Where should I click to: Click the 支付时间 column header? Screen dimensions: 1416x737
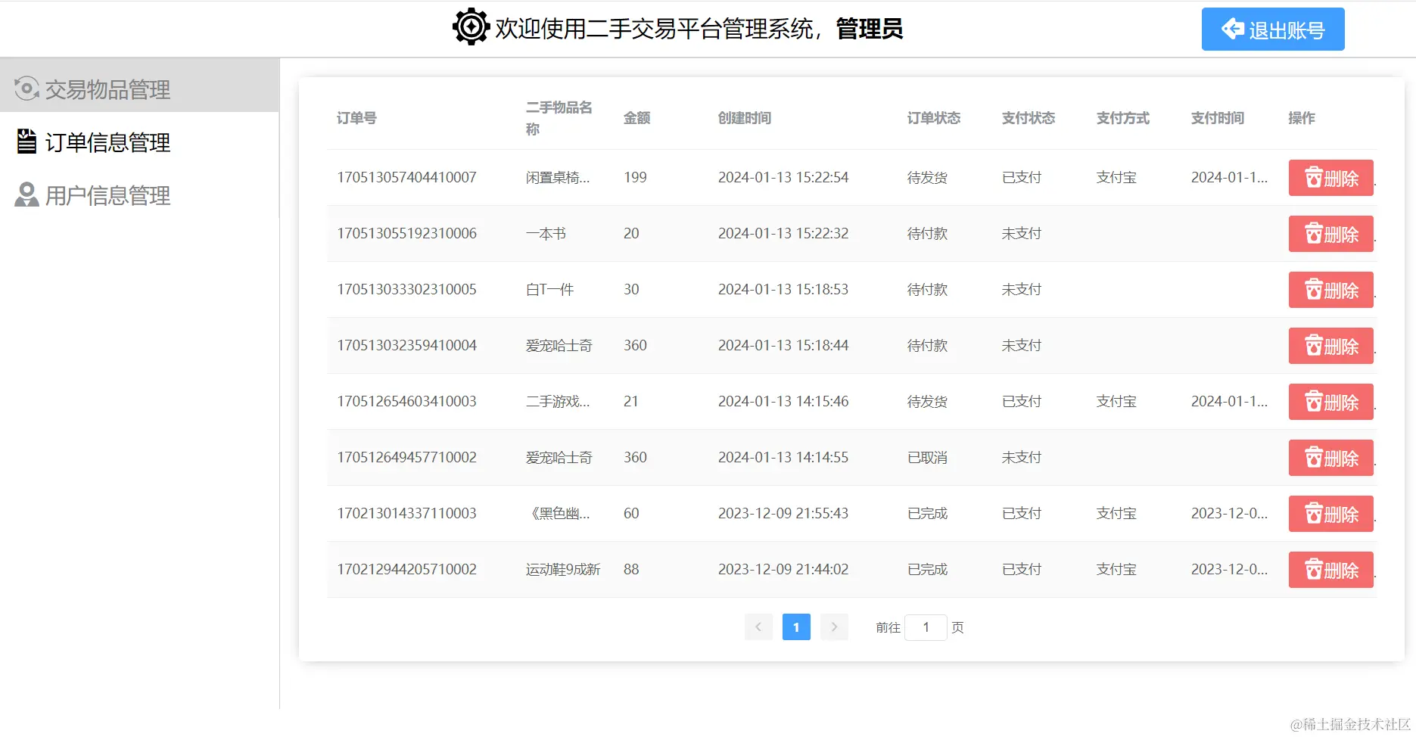pyautogui.click(x=1218, y=118)
